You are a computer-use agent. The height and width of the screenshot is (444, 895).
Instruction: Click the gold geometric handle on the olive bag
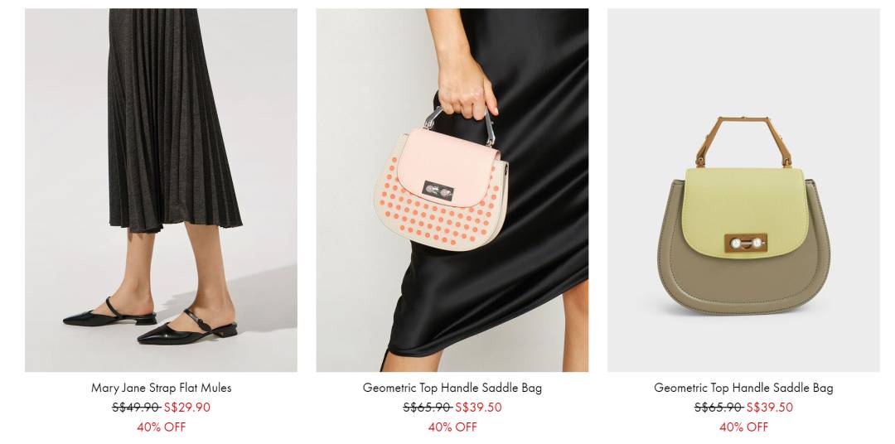pos(743,142)
